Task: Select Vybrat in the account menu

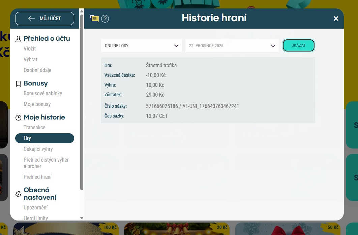Action: coord(30,60)
